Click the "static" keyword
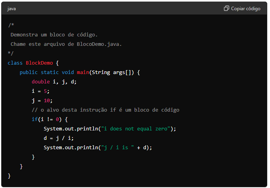 [x=50, y=72]
